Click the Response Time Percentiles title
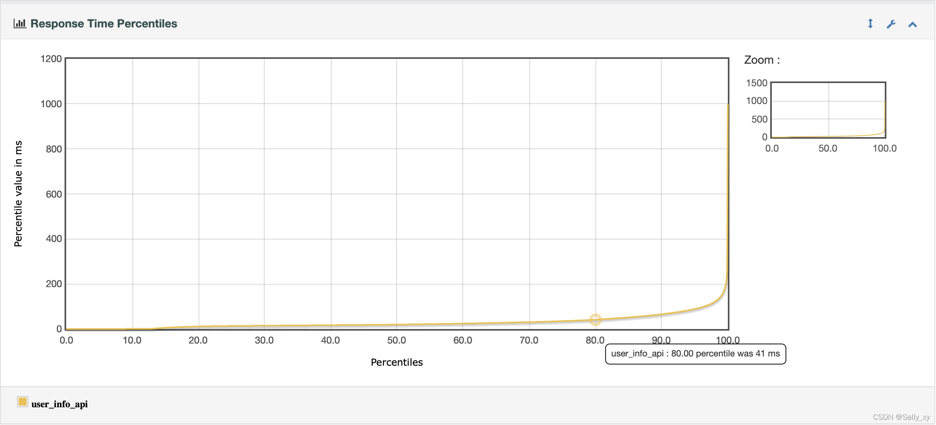The width and height of the screenshot is (936, 425). (x=104, y=23)
